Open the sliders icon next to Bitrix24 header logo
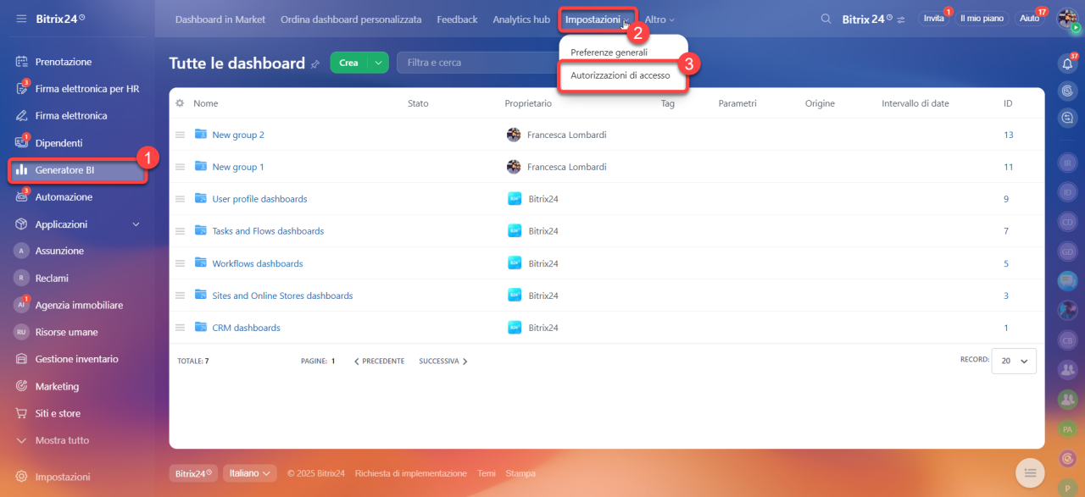The width and height of the screenshot is (1085, 497). click(x=901, y=19)
